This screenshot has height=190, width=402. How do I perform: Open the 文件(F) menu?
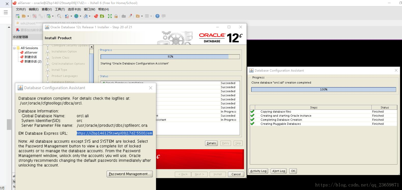(x=21, y=9)
